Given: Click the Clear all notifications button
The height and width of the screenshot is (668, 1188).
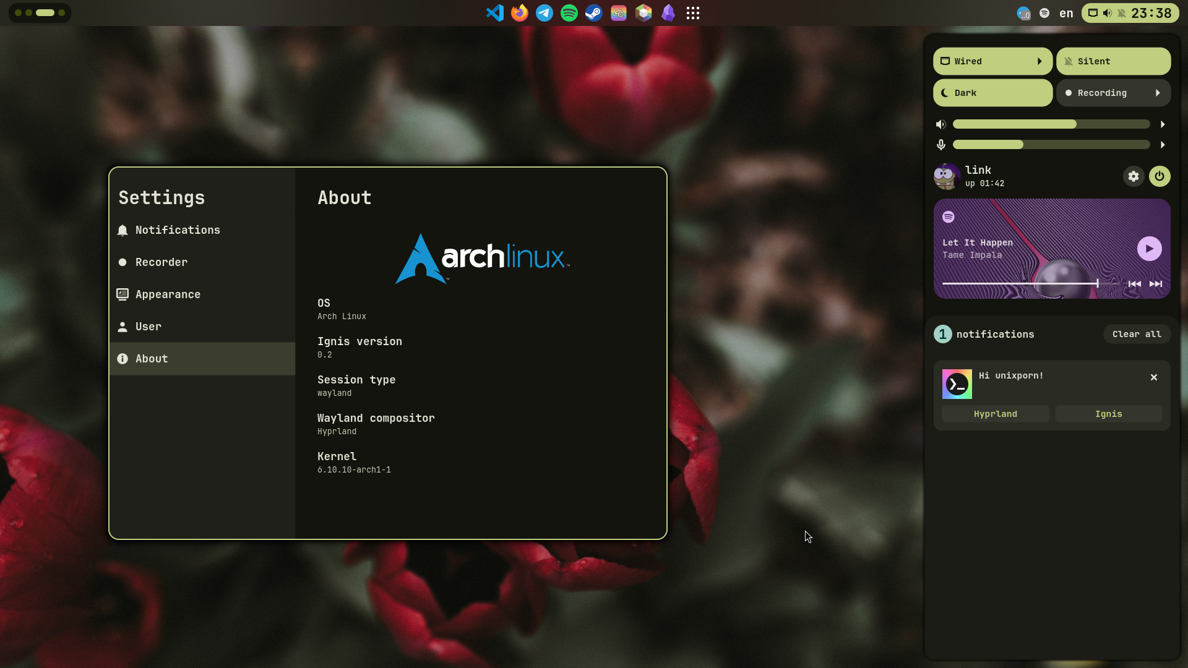Looking at the screenshot, I should click(x=1137, y=334).
